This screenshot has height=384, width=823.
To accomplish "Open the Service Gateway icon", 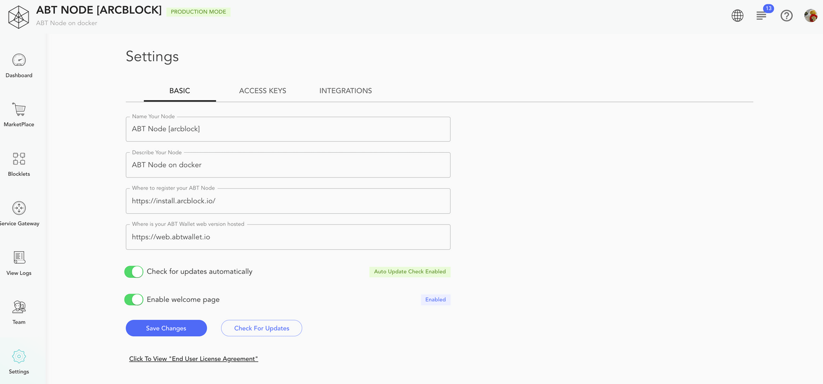I will 19,208.
